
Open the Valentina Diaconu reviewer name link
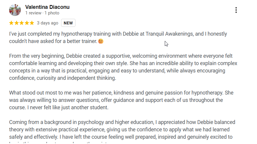(x=47, y=7)
